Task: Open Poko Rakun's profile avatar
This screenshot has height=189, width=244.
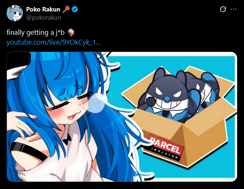Action: [x=15, y=13]
